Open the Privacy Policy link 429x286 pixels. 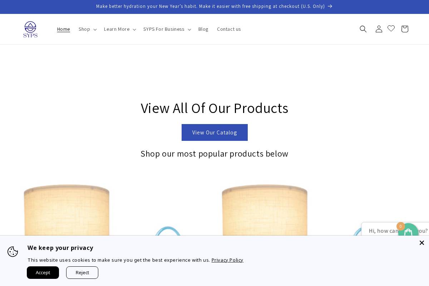pyautogui.click(x=227, y=260)
